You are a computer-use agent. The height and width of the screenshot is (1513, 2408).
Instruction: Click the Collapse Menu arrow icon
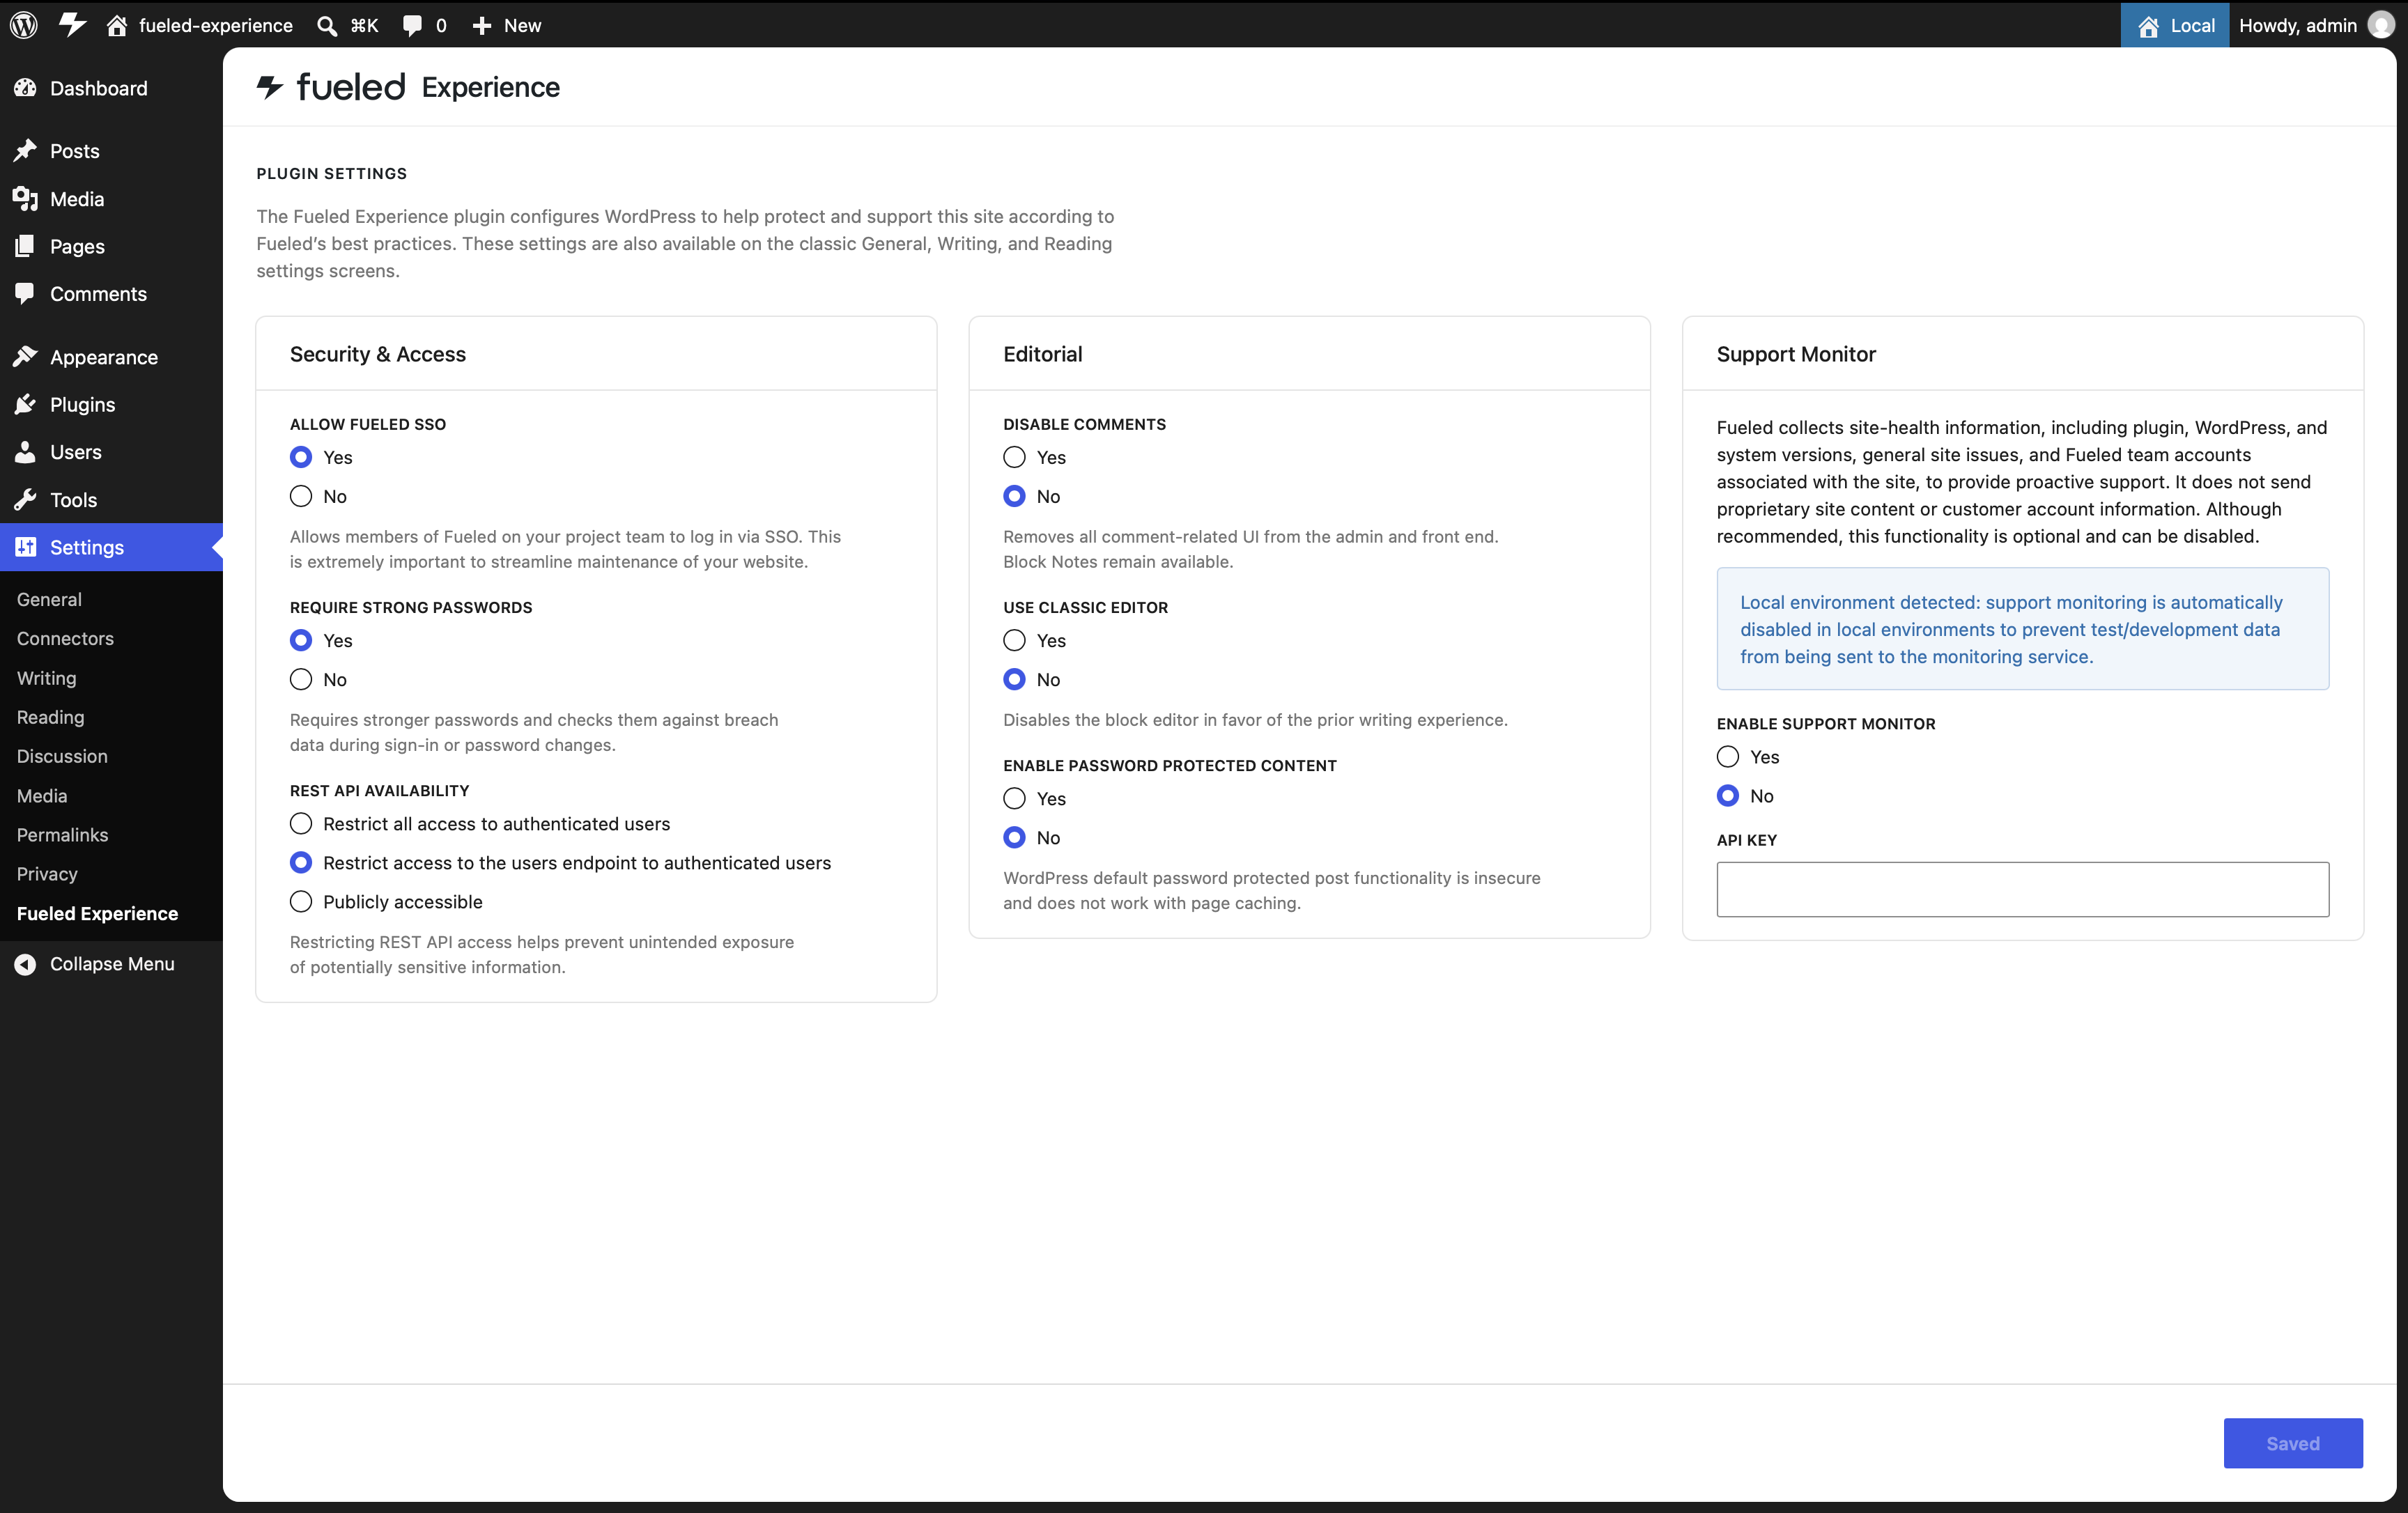26,964
